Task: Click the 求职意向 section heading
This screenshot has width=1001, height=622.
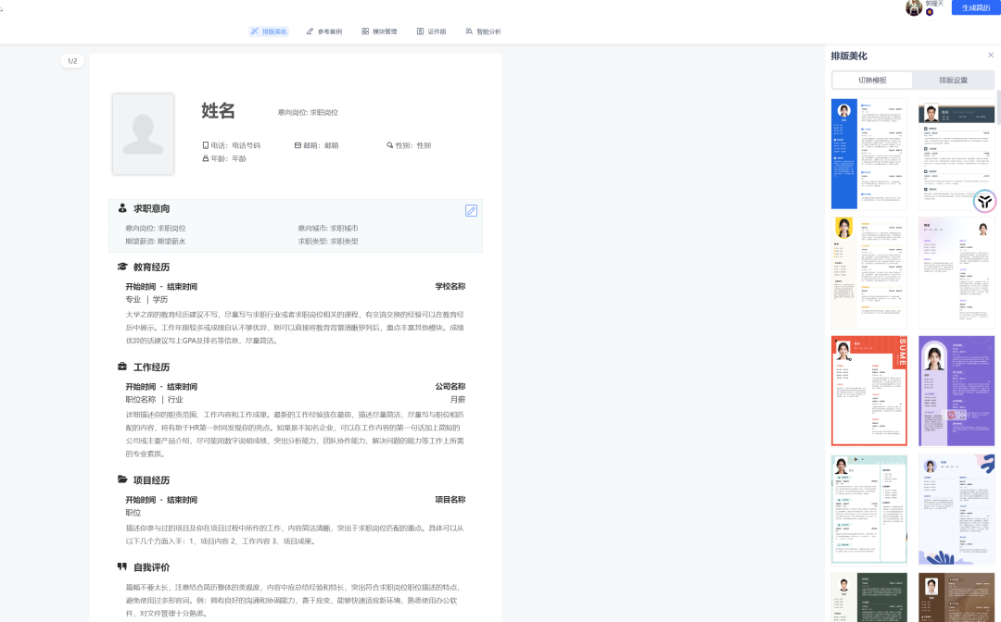Action: 151,209
